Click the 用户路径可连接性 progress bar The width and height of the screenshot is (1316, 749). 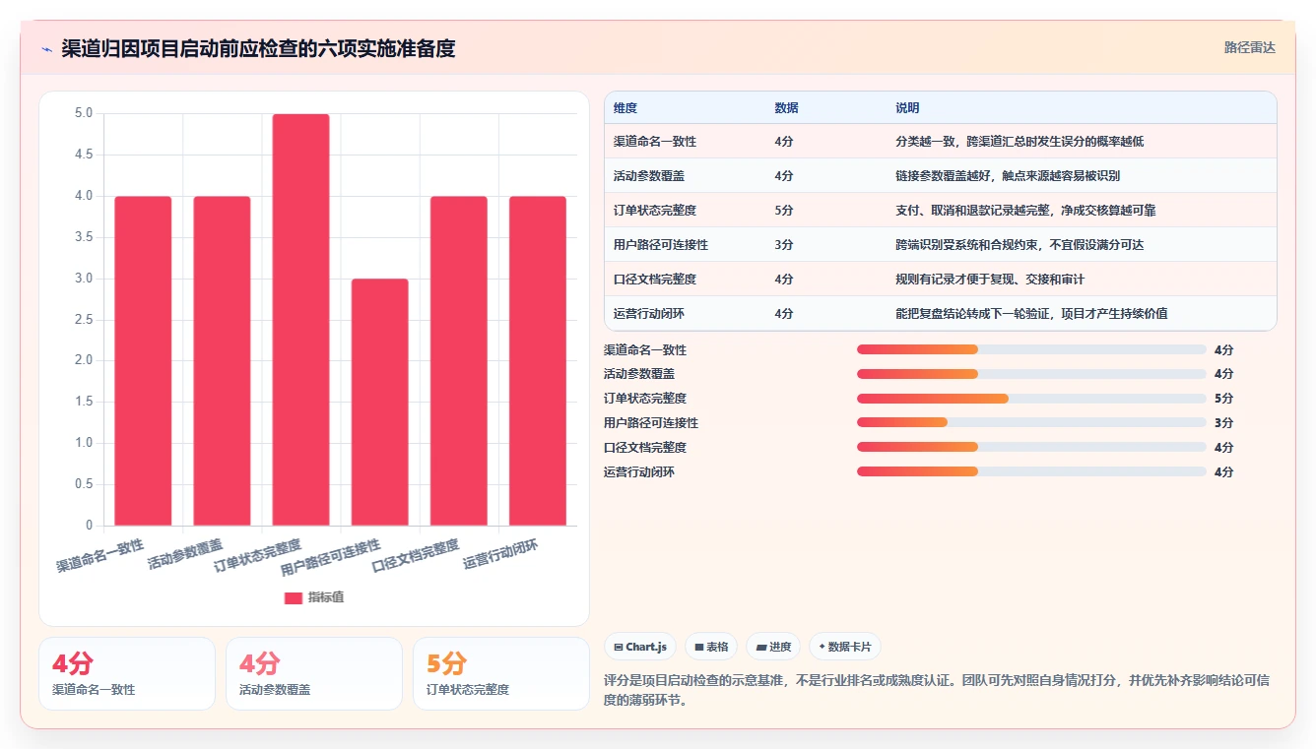[x=1031, y=423]
